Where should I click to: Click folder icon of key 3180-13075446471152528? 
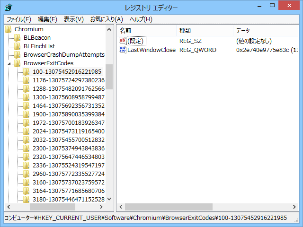[27, 199]
